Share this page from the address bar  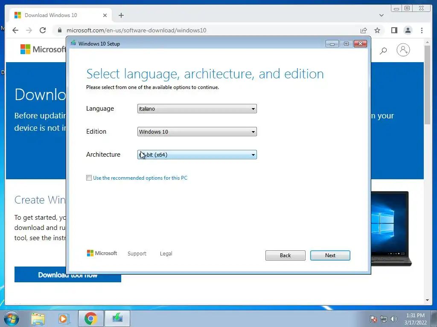[364, 30]
